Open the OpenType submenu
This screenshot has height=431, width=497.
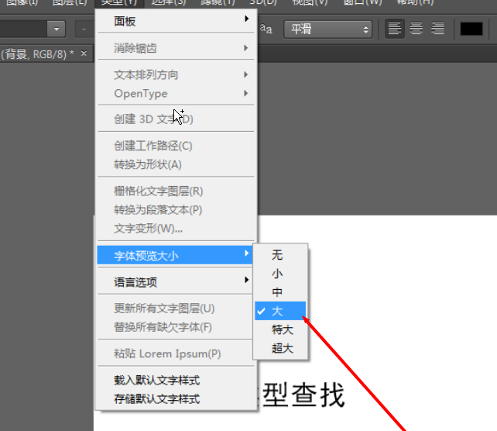176,93
